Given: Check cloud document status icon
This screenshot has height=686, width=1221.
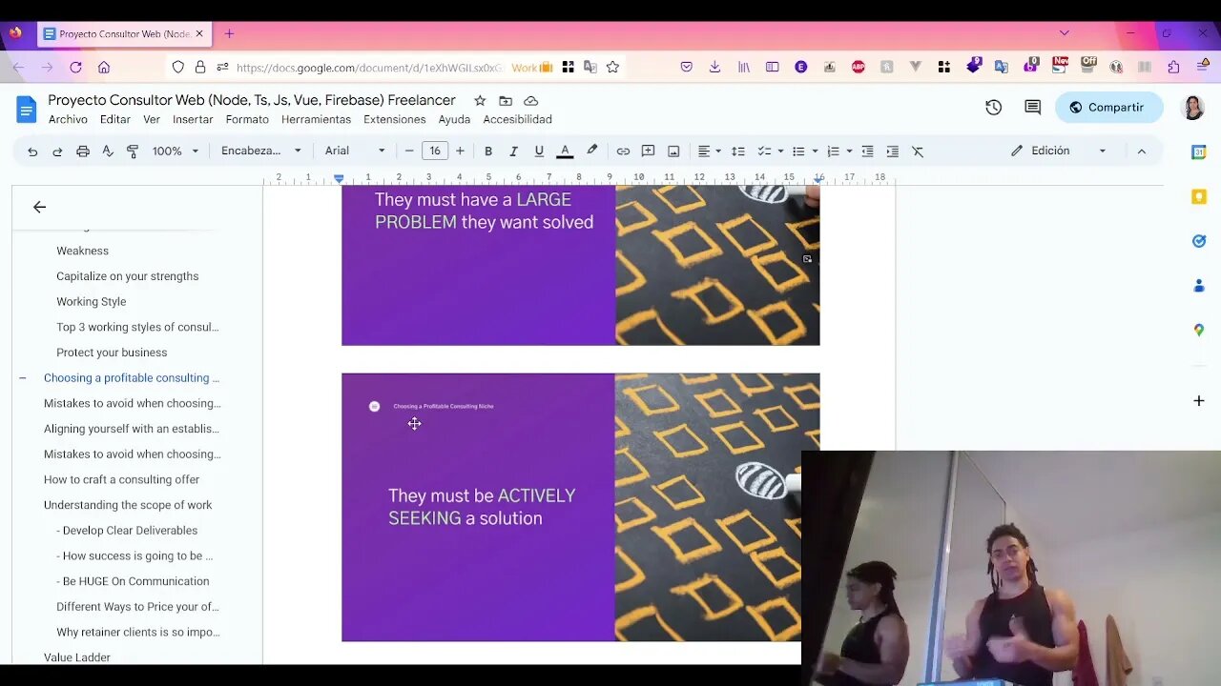Looking at the screenshot, I should (x=531, y=101).
